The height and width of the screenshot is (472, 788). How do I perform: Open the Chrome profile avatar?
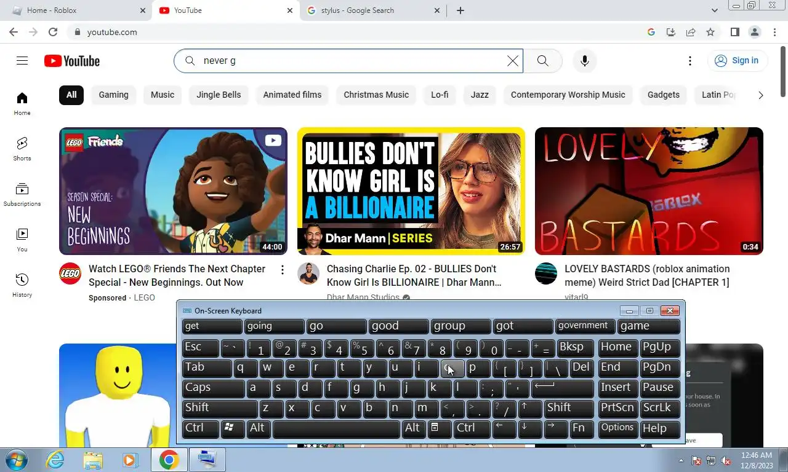(x=754, y=32)
